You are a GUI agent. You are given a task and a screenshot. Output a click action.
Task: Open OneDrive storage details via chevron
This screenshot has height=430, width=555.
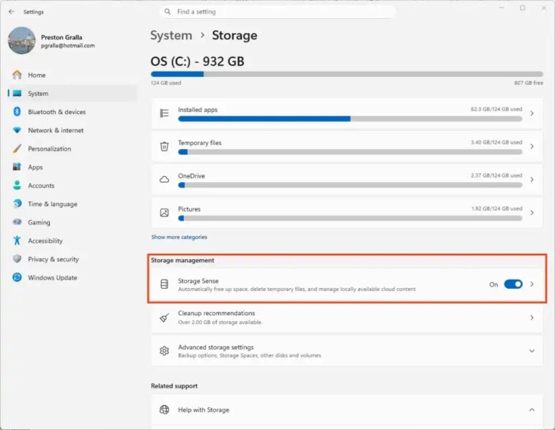pos(532,180)
